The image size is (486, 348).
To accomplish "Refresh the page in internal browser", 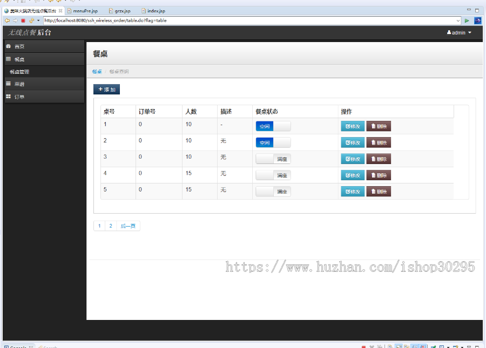I will 31,21.
